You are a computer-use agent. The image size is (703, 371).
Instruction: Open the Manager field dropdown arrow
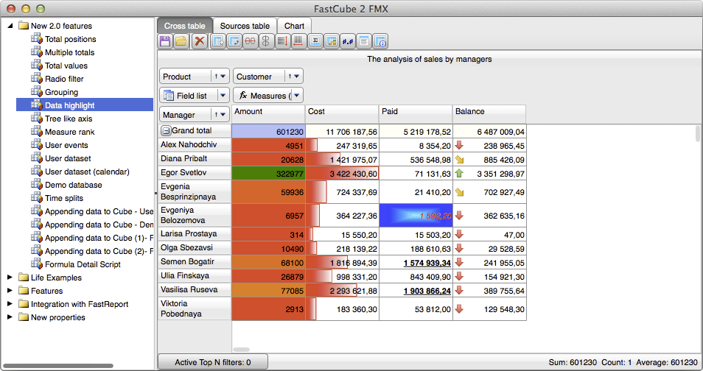pos(223,115)
